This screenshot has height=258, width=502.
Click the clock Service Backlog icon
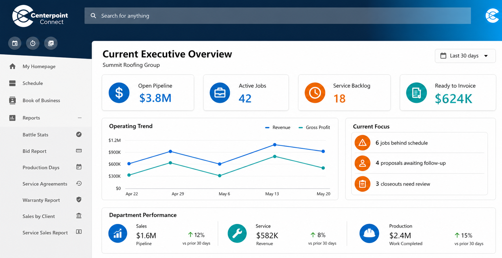[315, 93]
